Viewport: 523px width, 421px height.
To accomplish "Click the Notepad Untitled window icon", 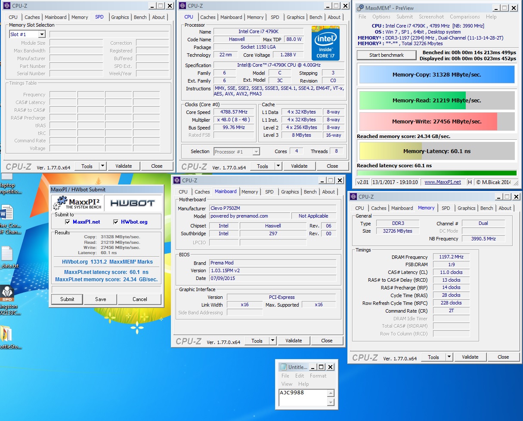I will [283, 367].
